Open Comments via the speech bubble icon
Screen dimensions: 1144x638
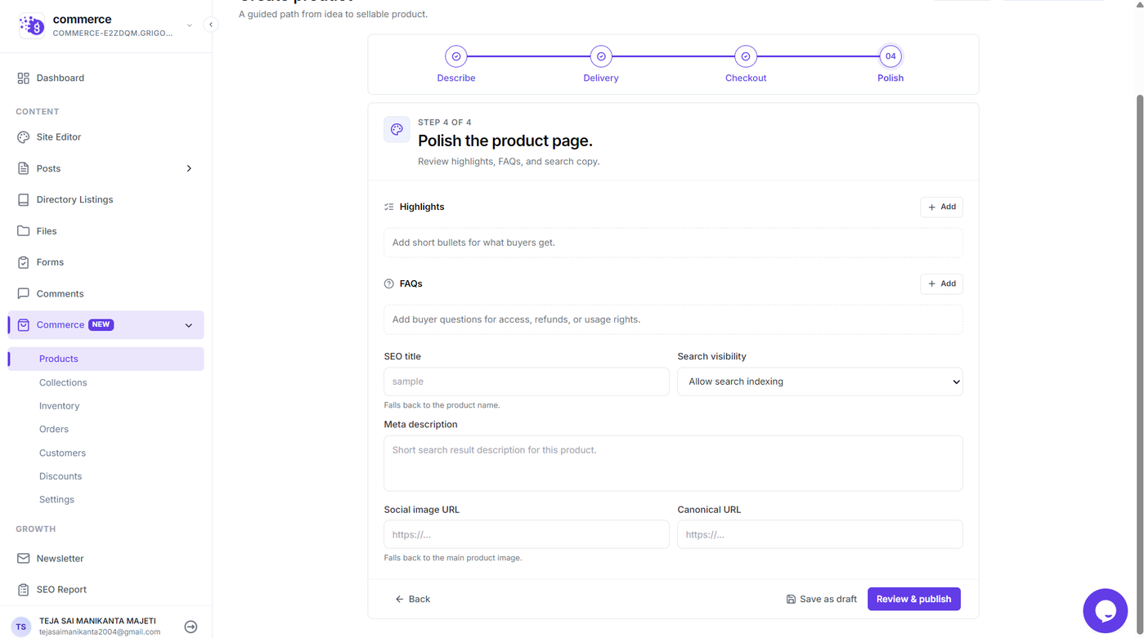coord(23,293)
